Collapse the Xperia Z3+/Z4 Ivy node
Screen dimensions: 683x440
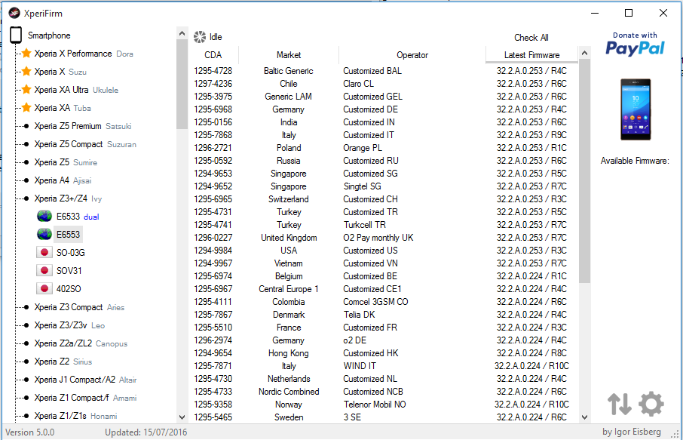(x=26, y=198)
